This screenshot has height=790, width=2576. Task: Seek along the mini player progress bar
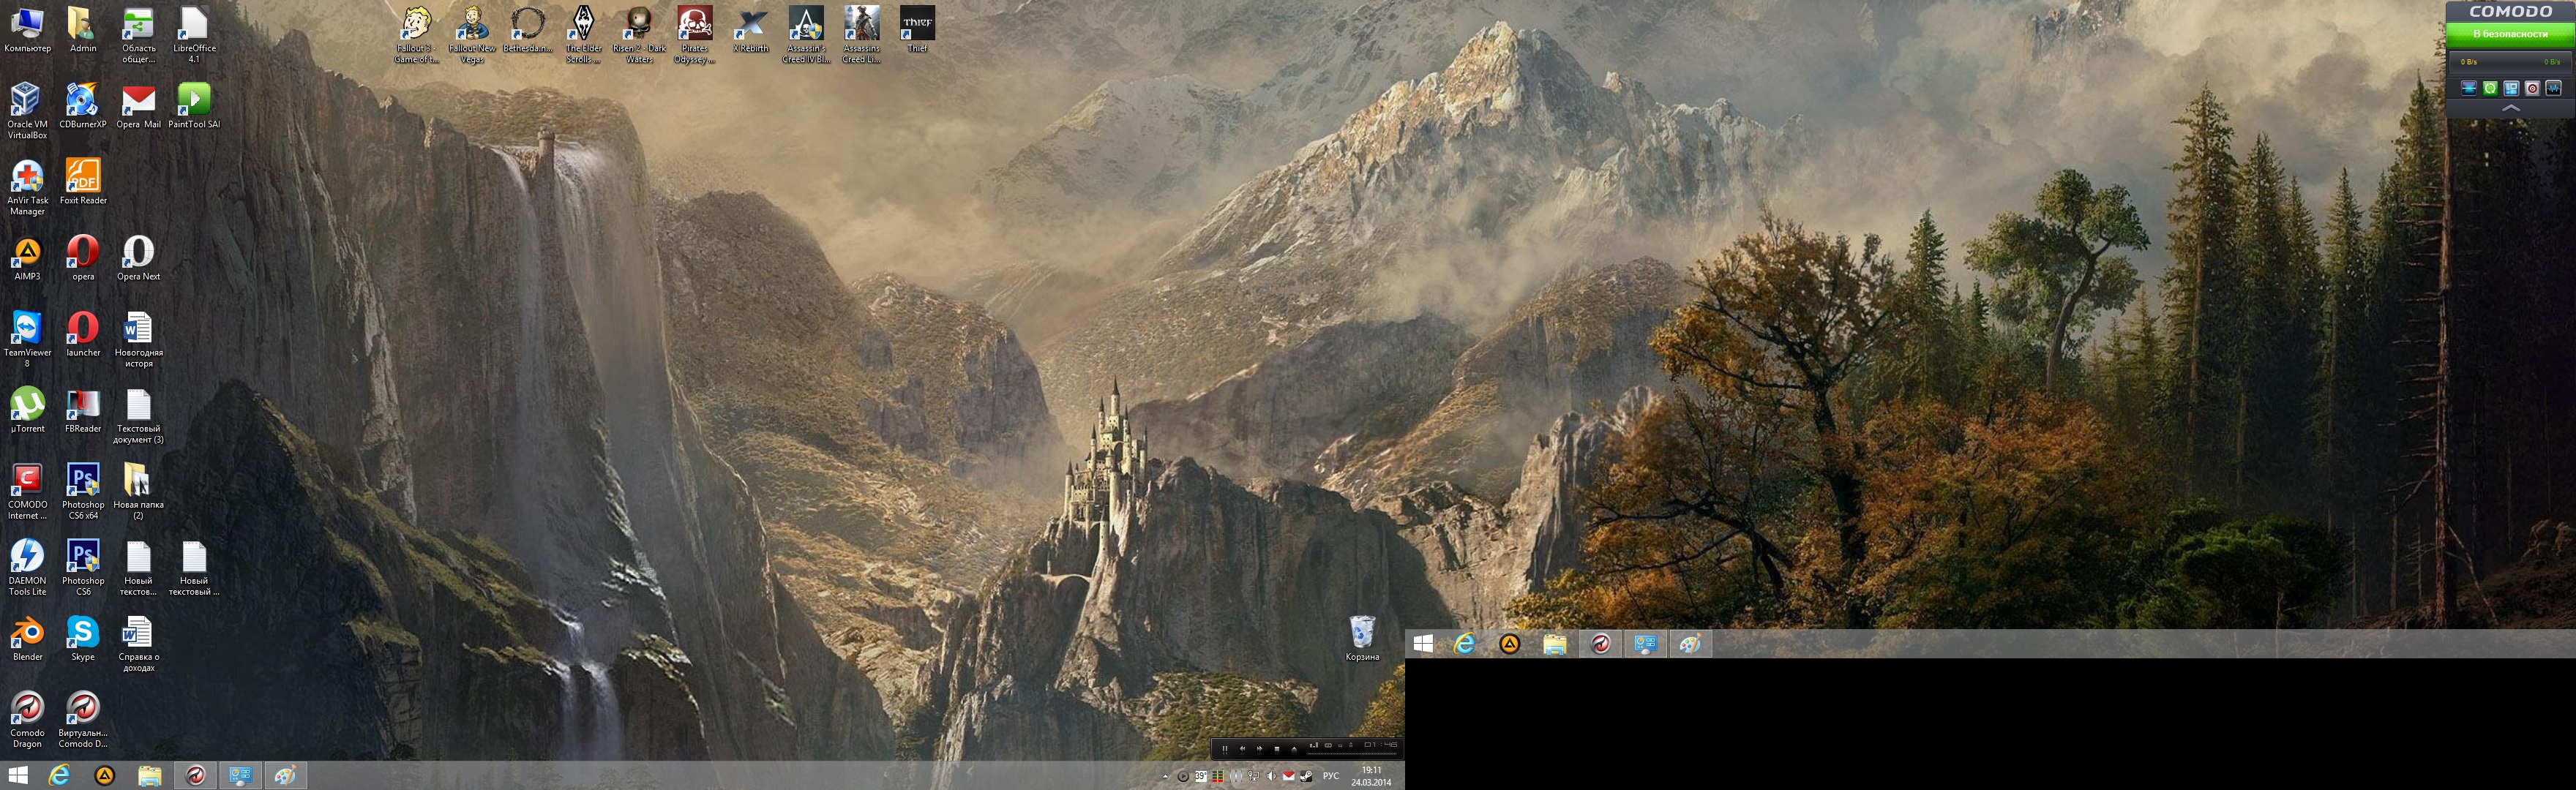tap(1352, 754)
